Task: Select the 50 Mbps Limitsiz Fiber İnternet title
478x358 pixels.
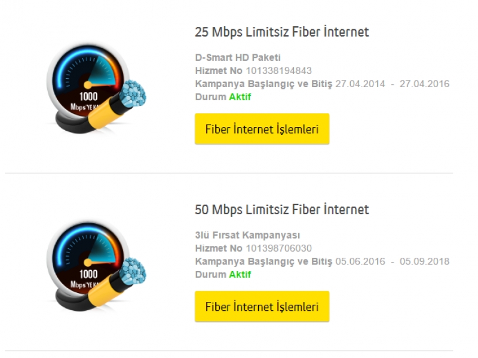Action: (281, 210)
